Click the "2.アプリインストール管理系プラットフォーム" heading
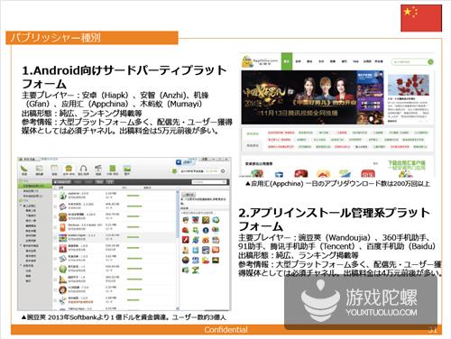The width and height of the screenshot is (451, 339). pos(334,219)
